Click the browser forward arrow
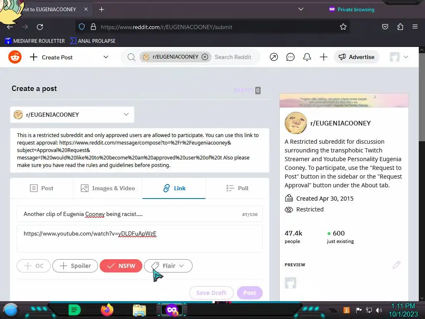The image size is (425, 319). [x=25, y=27]
